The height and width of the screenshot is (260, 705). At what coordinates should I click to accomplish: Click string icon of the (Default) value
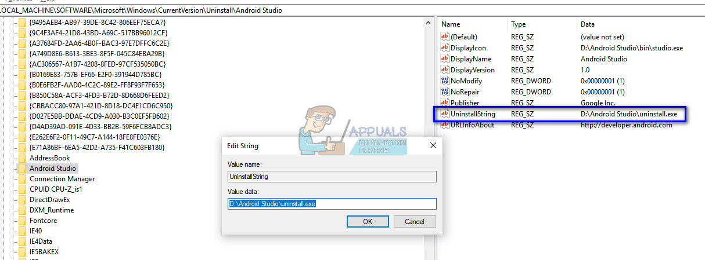pyautogui.click(x=445, y=37)
